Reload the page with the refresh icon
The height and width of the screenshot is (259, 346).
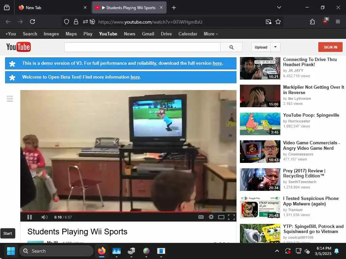32,22
